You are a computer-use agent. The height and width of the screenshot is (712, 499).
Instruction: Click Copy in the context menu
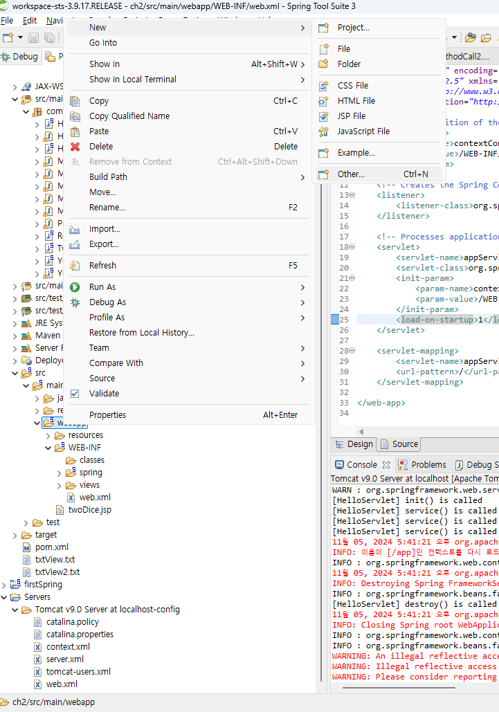(188, 101)
